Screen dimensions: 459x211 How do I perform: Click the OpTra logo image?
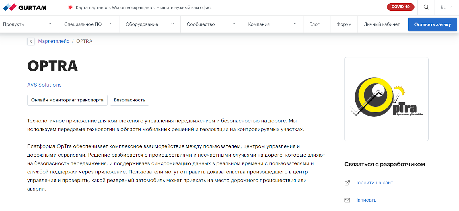pos(386,99)
